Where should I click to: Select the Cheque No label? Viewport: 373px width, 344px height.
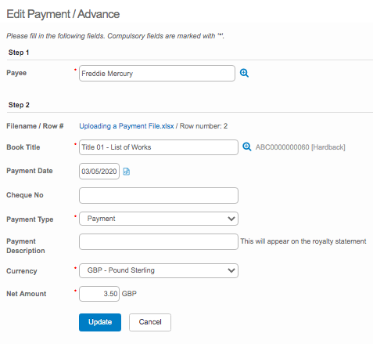click(x=25, y=195)
